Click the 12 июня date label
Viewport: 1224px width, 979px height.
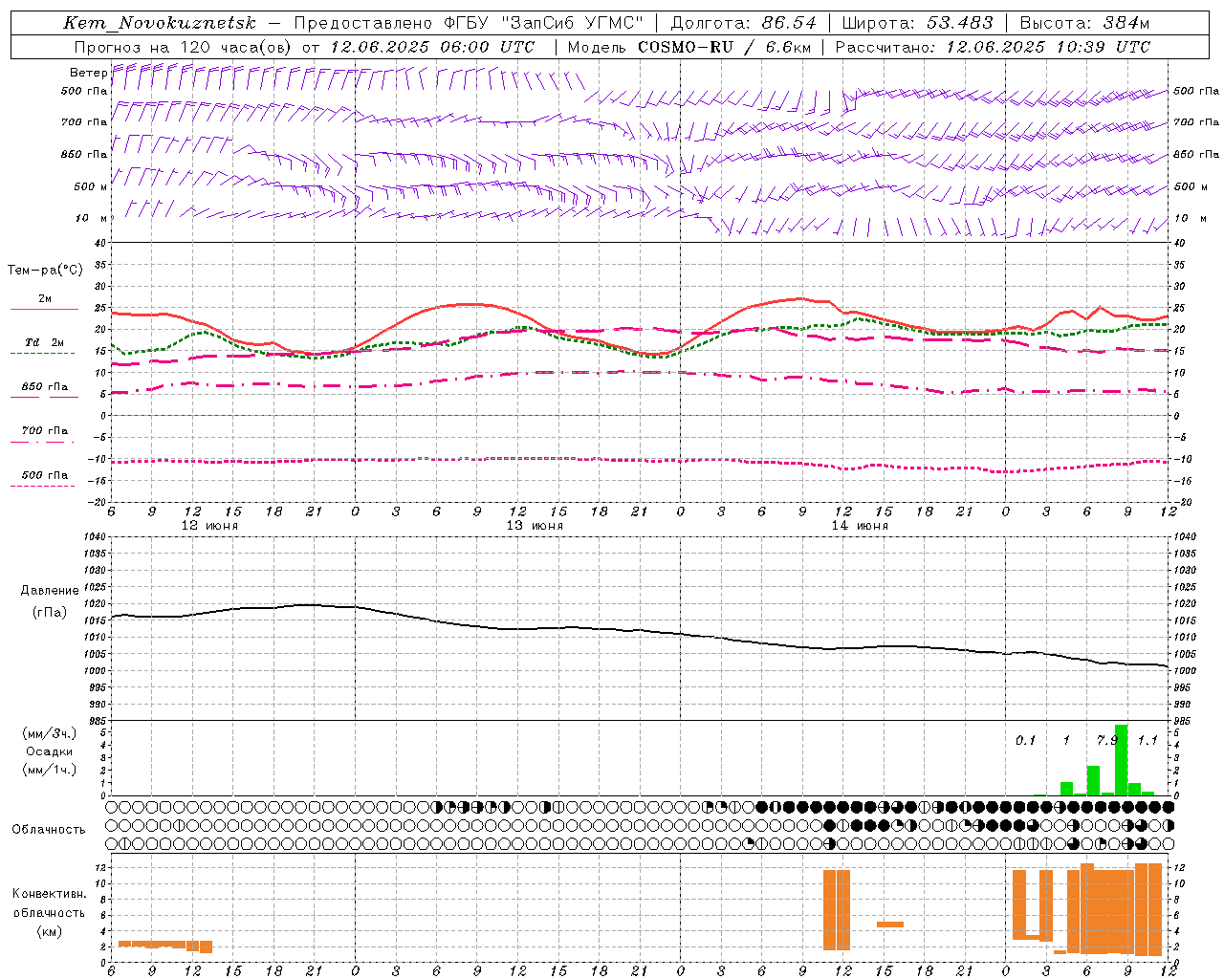[x=209, y=526]
